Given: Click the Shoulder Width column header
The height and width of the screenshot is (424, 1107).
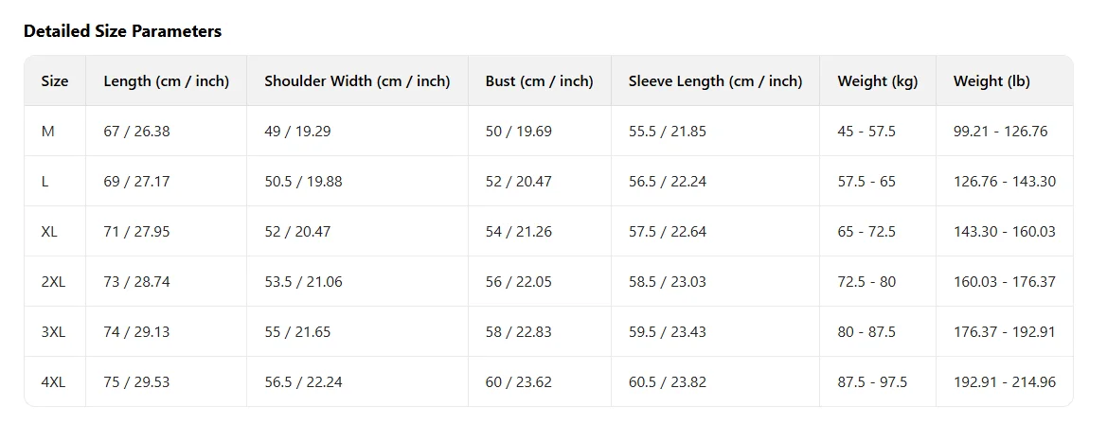Looking at the screenshot, I should (357, 81).
